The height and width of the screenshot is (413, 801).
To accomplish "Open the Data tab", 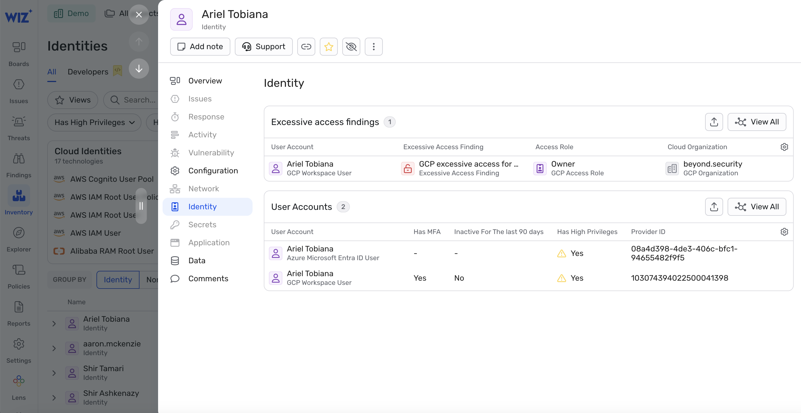I will click(207, 261).
